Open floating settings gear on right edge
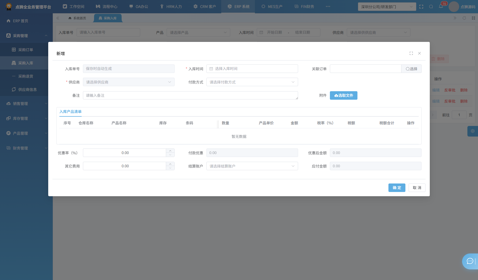 tap(473, 131)
